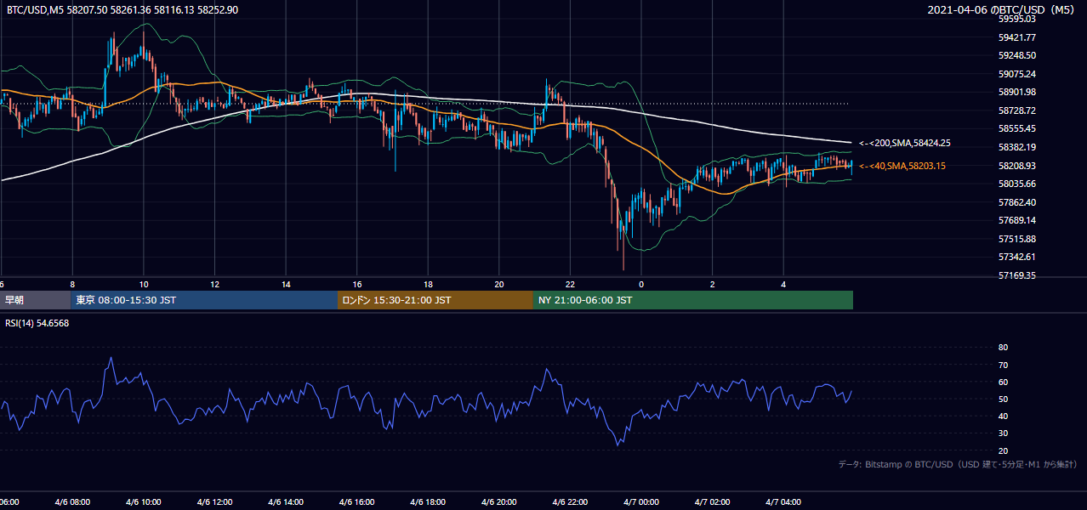The height and width of the screenshot is (510, 1087).
Task: Click hour label 2 under price chart
Action: click(713, 284)
